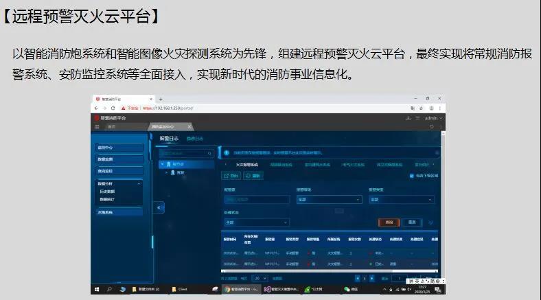Screen dimensions: 541x300
Task: Close the 消防监控中心 tab
Action: click(x=189, y=127)
